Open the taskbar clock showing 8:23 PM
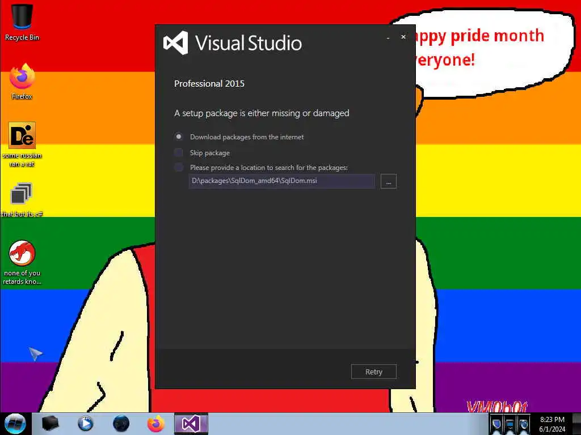Viewport: 581px width, 435px height. (x=552, y=424)
